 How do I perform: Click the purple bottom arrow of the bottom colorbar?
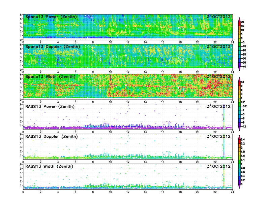239,186
